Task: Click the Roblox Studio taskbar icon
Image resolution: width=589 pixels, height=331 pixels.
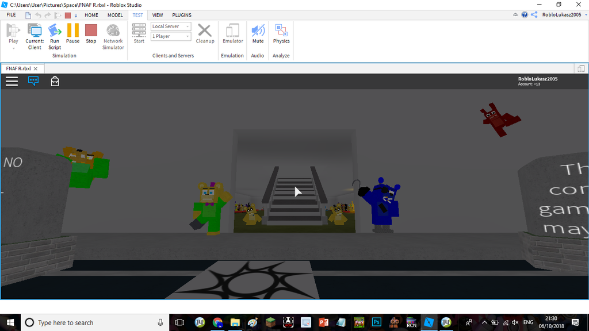Action: (x=429, y=322)
